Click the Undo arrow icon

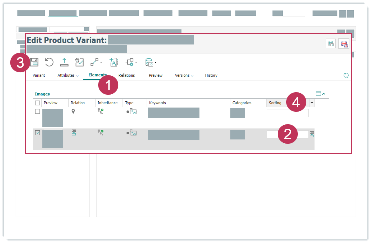pyautogui.click(x=49, y=62)
